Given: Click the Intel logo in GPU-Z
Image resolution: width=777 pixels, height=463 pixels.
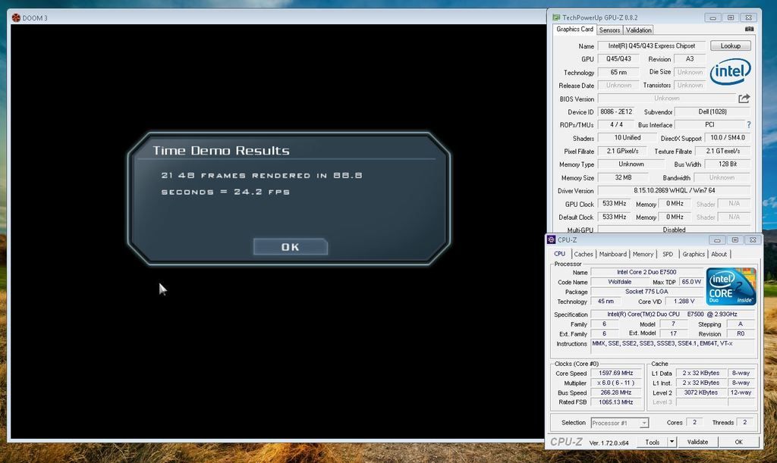Looking at the screenshot, I should pos(730,72).
